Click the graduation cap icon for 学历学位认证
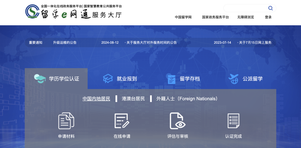Image resolution: width=301 pixels, height=148 pixels. click(x=40, y=79)
